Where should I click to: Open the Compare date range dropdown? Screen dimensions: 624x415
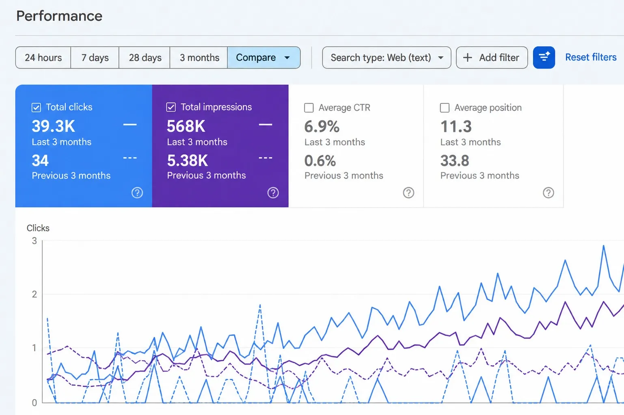[264, 58]
